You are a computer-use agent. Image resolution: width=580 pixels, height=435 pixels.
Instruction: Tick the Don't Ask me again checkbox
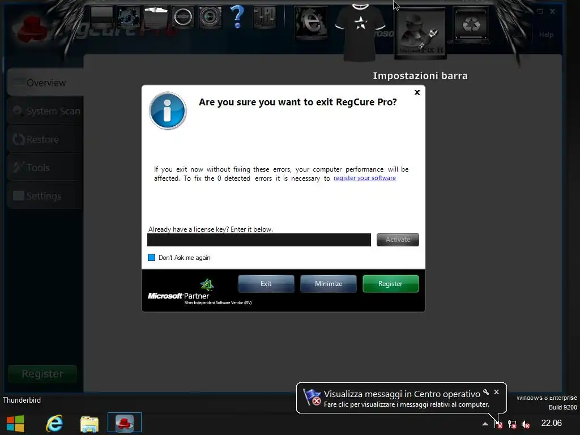point(151,258)
